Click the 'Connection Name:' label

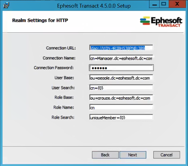point(59,58)
